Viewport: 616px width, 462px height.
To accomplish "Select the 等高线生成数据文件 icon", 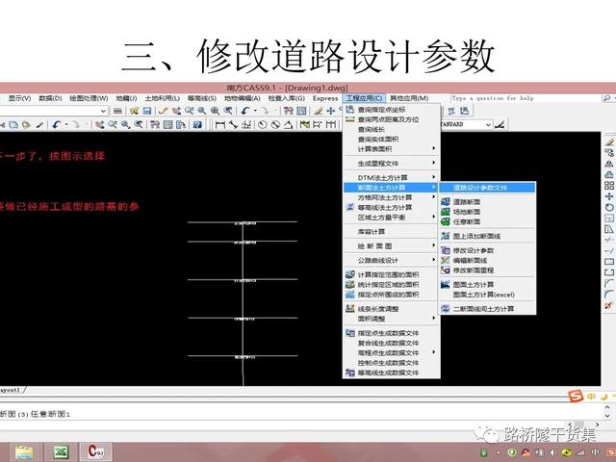I will tap(350, 372).
